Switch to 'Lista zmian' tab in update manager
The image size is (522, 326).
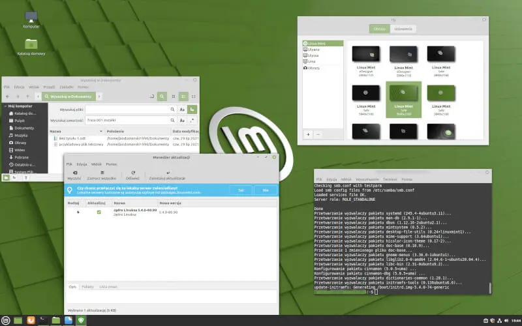tap(108, 287)
